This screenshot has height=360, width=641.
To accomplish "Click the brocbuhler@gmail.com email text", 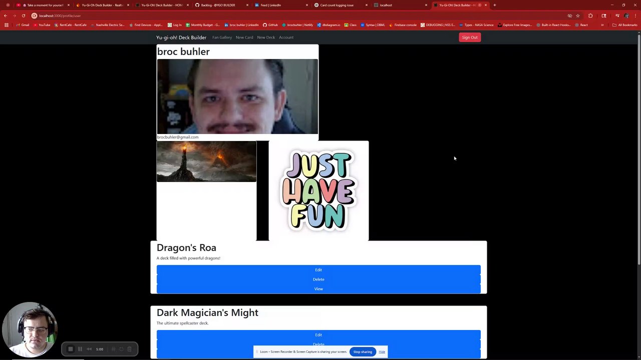I will (x=178, y=137).
